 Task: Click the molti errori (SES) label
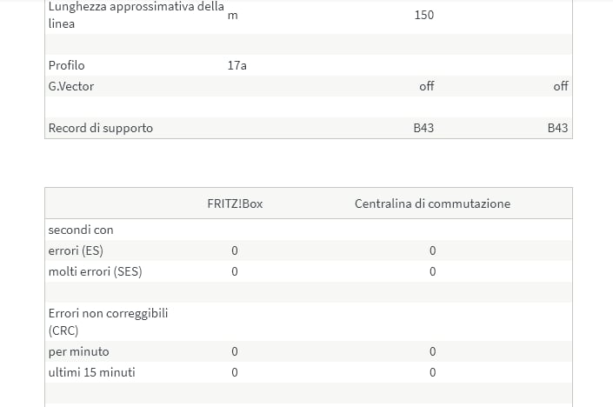95,271
